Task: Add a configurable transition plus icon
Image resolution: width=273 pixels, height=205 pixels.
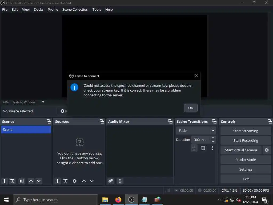Action: [x=194, y=148]
